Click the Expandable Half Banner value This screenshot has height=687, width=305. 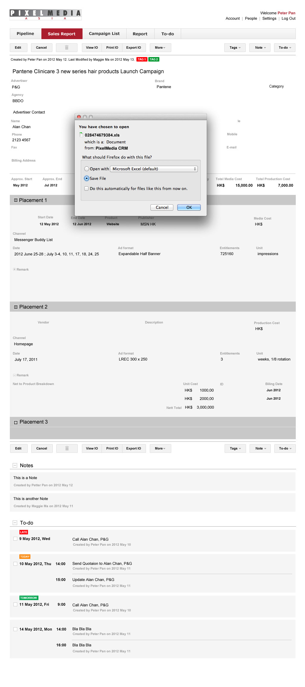139,254
